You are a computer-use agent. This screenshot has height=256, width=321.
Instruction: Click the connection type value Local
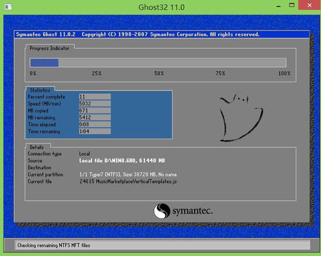tap(85, 154)
